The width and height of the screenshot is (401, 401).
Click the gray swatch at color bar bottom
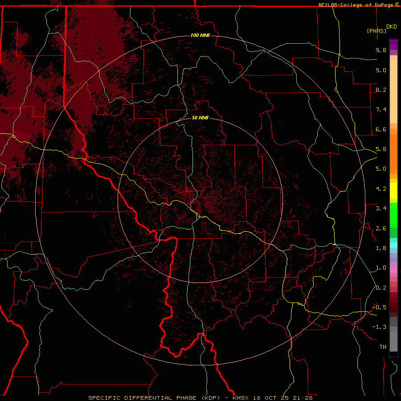point(393,341)
